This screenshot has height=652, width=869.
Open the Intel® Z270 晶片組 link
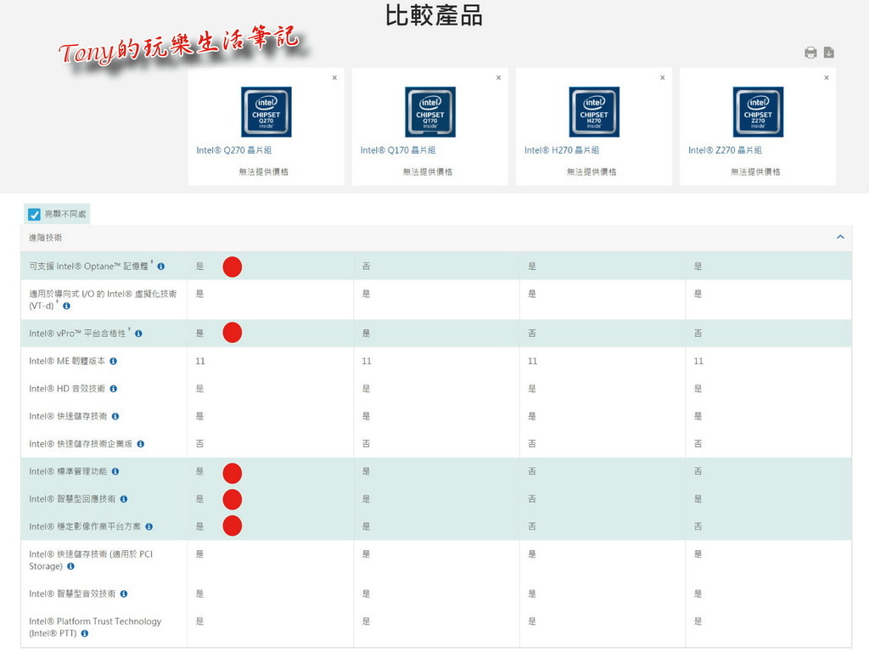pyautogui.click(x=725, y=150)
